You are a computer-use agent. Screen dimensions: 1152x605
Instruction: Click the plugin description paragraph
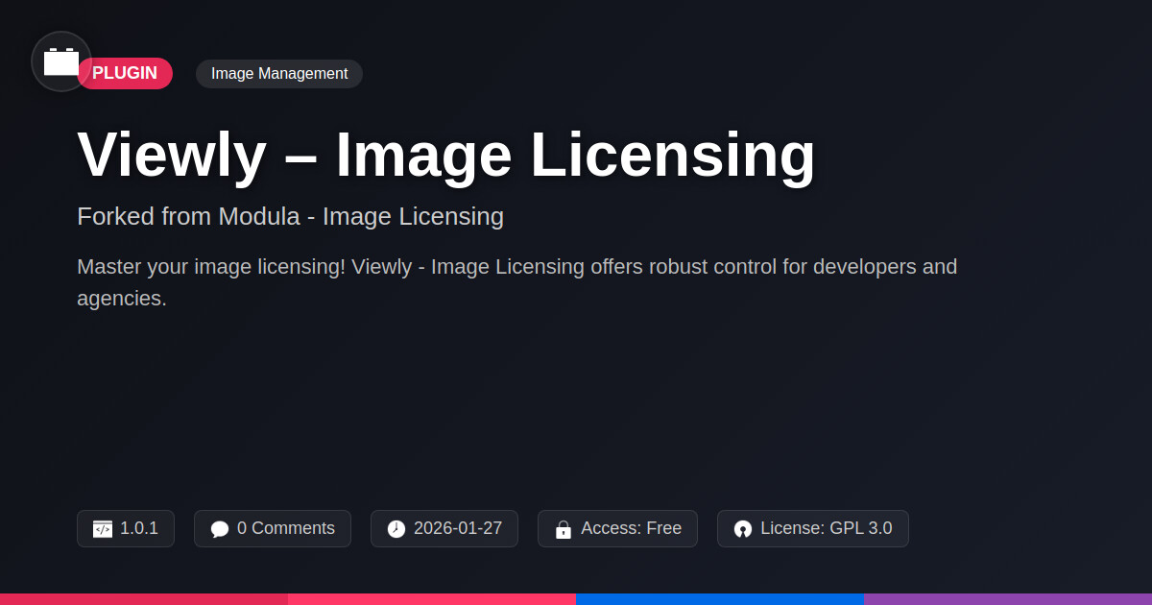516,281
